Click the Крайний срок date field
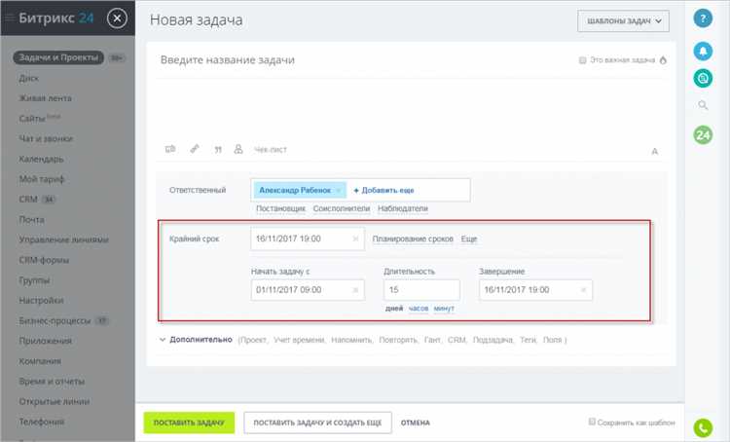730x442 pixels. coord(308,239)
